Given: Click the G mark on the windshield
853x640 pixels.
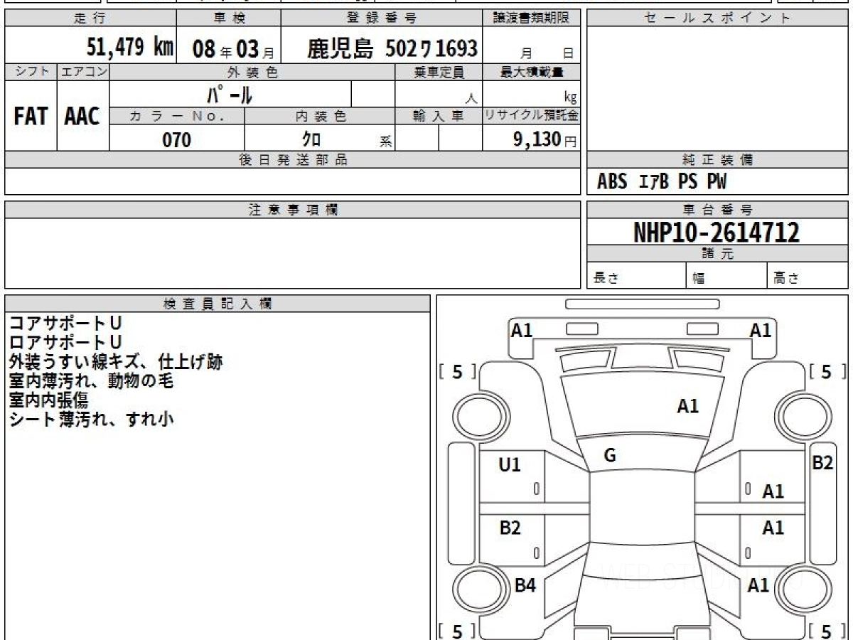Looking at the screenshot, I should coord(609,457).
